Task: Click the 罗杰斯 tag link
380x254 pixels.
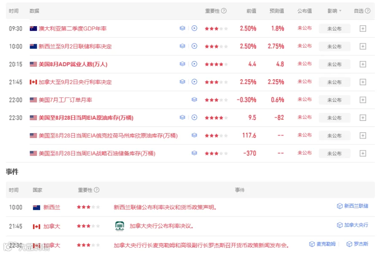Action: tap(358, 244)
